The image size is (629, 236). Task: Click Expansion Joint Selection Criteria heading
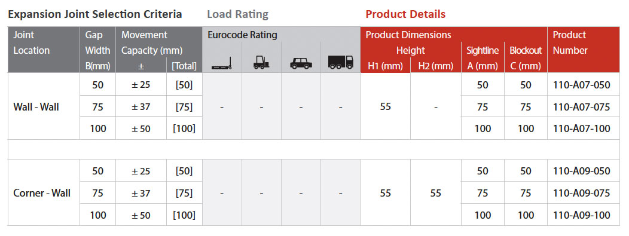click(95, 14)
